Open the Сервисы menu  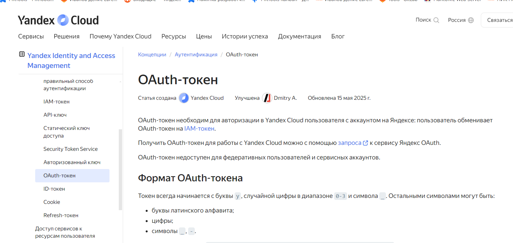coord(31,36)
